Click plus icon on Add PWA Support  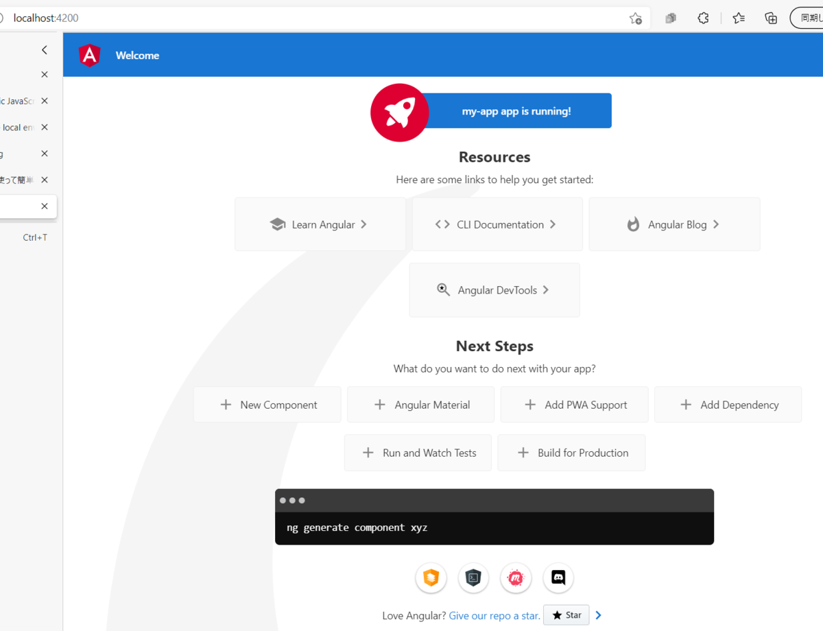pos(530,405)
